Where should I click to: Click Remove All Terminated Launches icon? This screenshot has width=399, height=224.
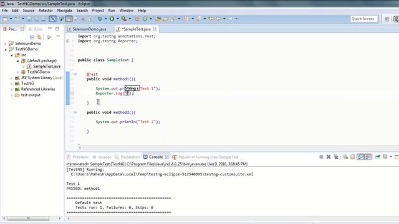coord(336,157)
